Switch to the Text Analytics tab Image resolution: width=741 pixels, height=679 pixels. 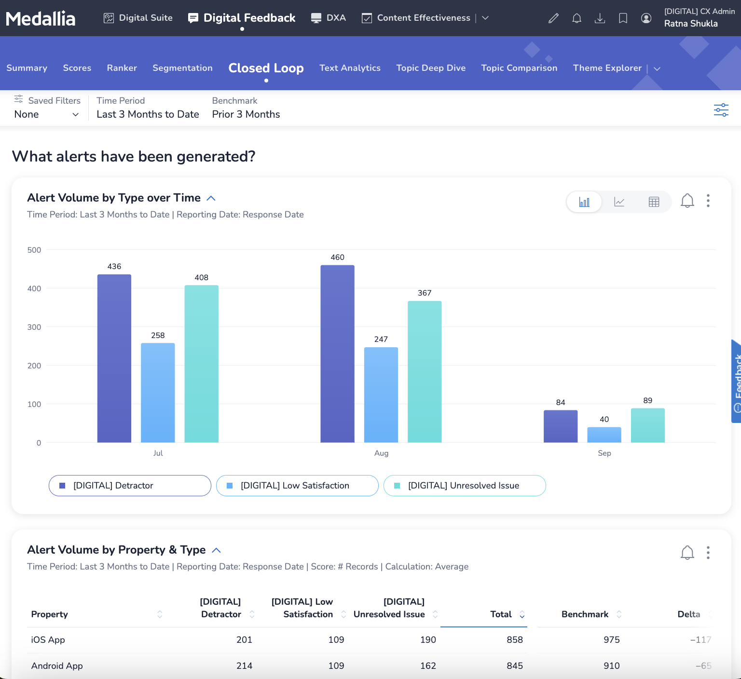pos(350,68)
